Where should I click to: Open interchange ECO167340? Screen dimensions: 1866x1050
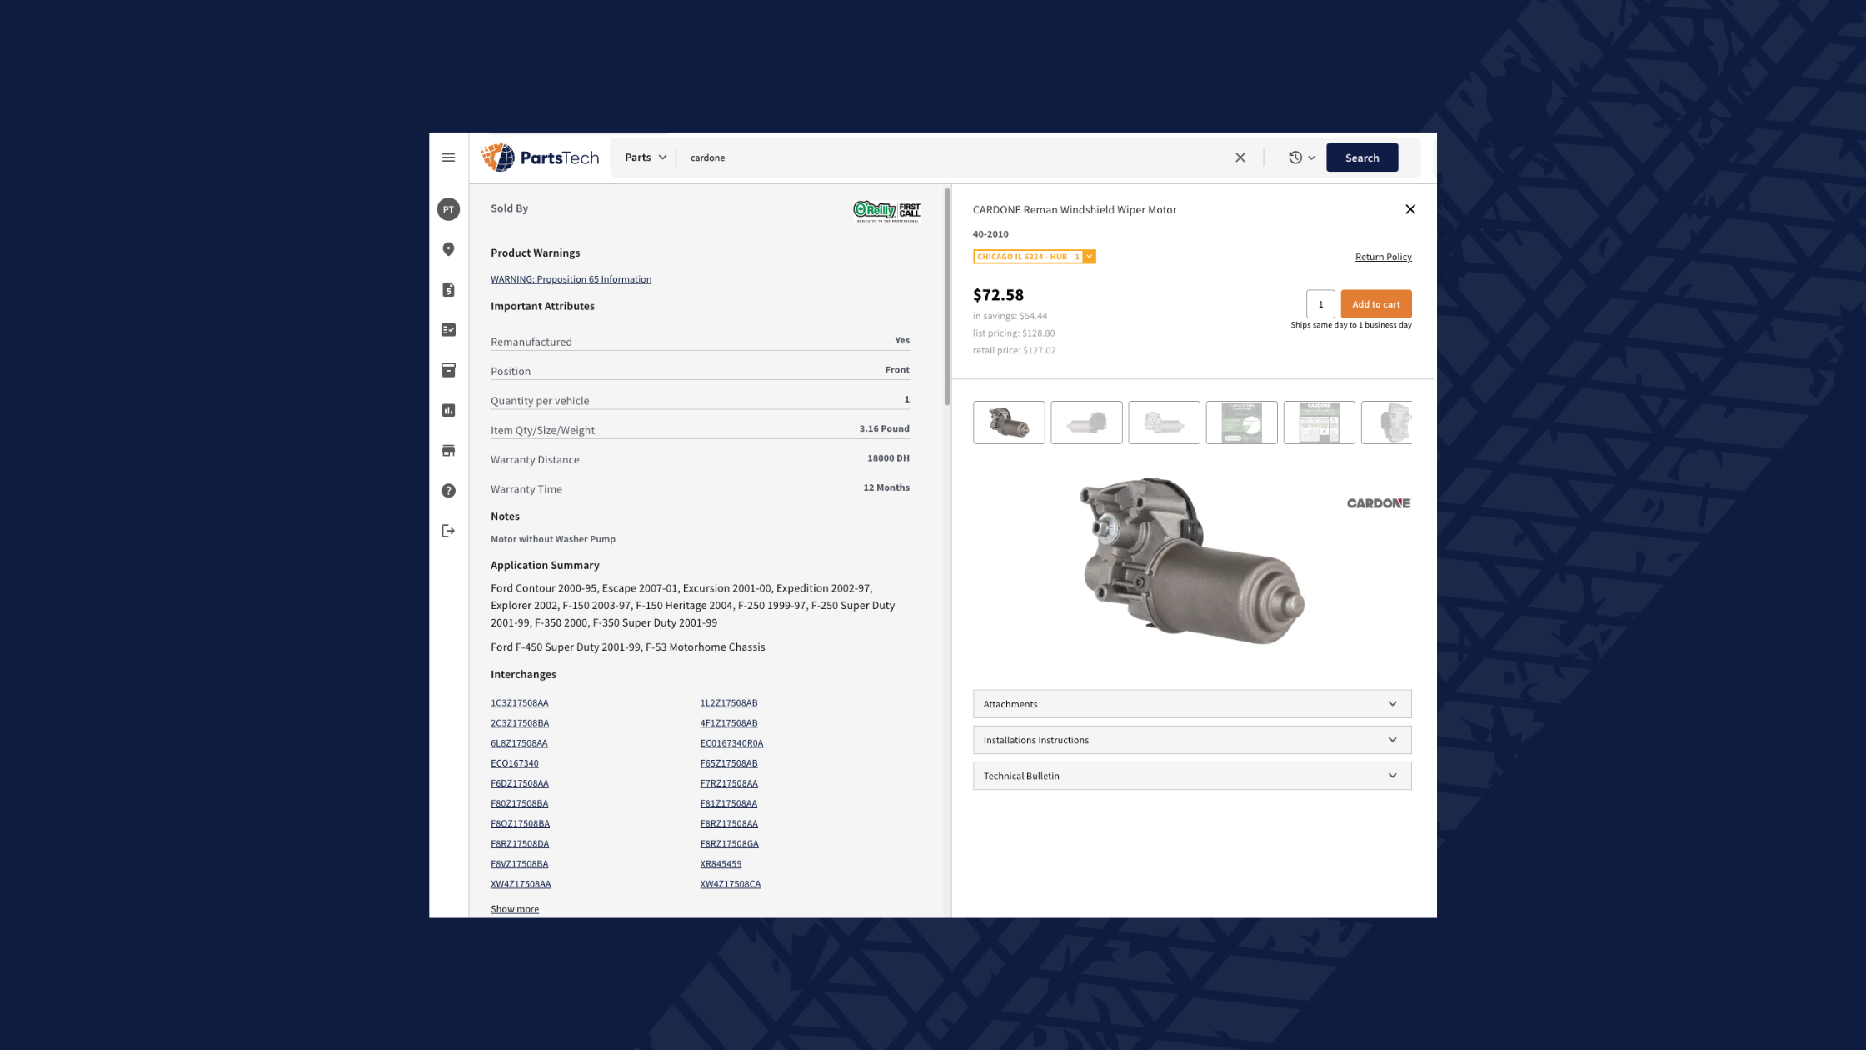click(x=514, y=763)
